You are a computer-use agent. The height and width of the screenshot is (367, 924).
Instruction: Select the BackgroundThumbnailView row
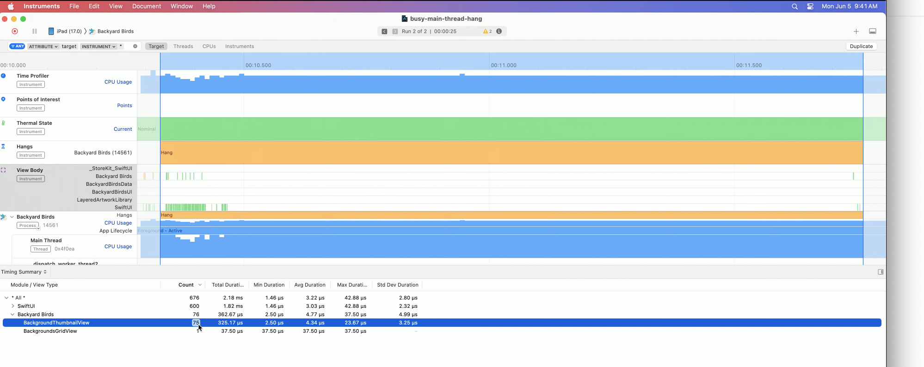[x=442, y=323]
